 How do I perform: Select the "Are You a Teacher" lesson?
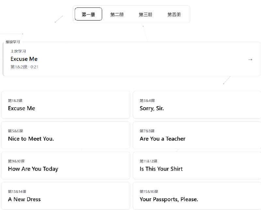[x=197, y=135]
